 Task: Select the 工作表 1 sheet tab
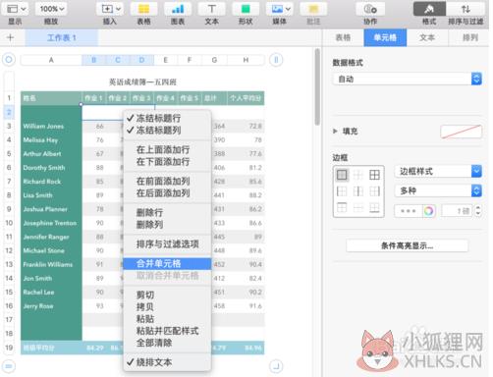pos(62,38)
